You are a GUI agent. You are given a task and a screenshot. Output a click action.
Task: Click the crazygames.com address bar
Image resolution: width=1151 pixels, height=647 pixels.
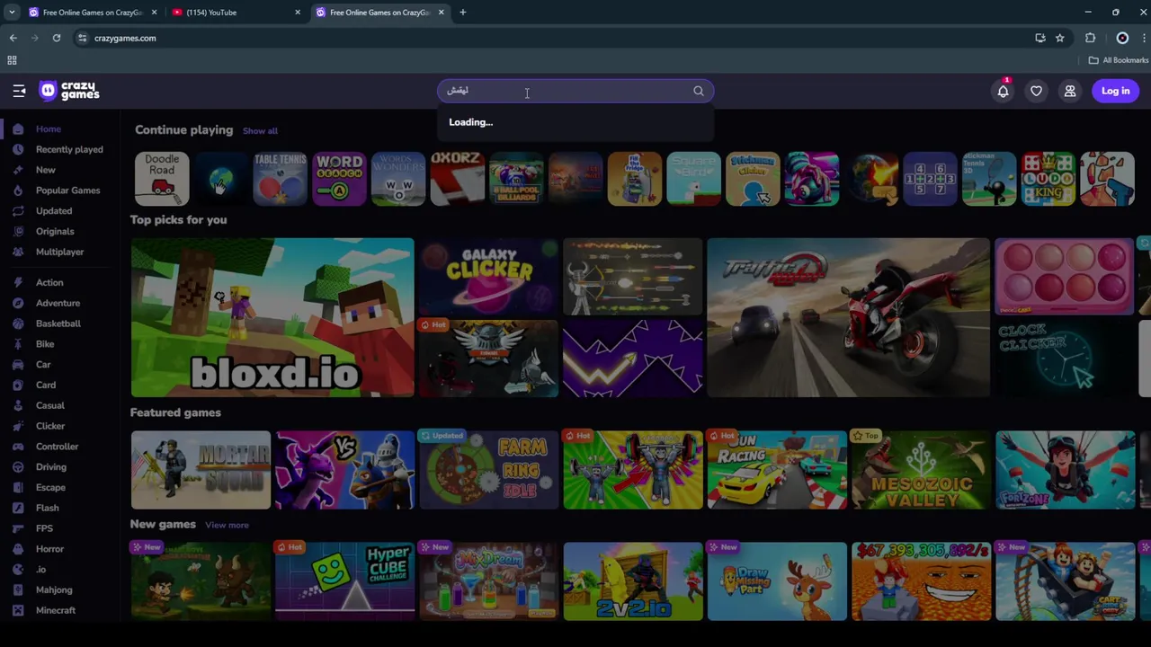[x=558, y=38]
